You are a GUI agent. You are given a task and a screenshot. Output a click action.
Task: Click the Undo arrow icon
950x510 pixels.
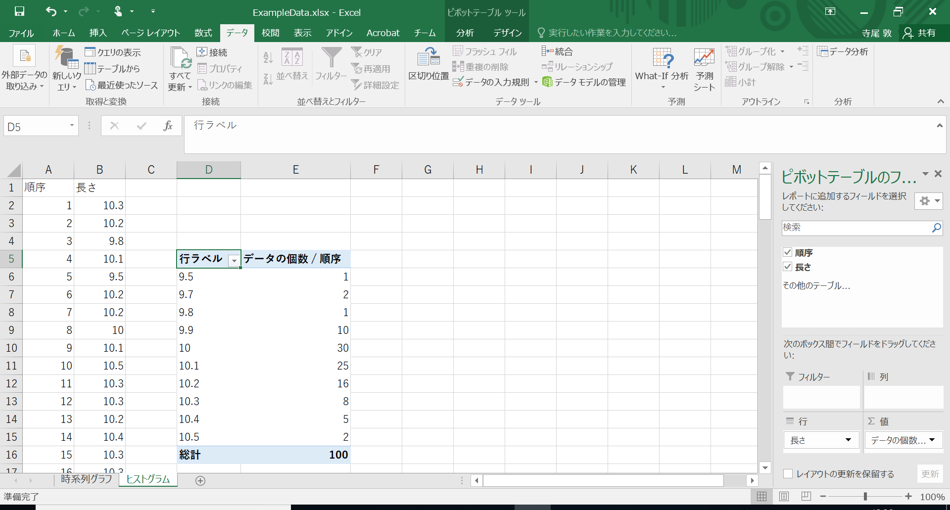click(x=51, y=11)
